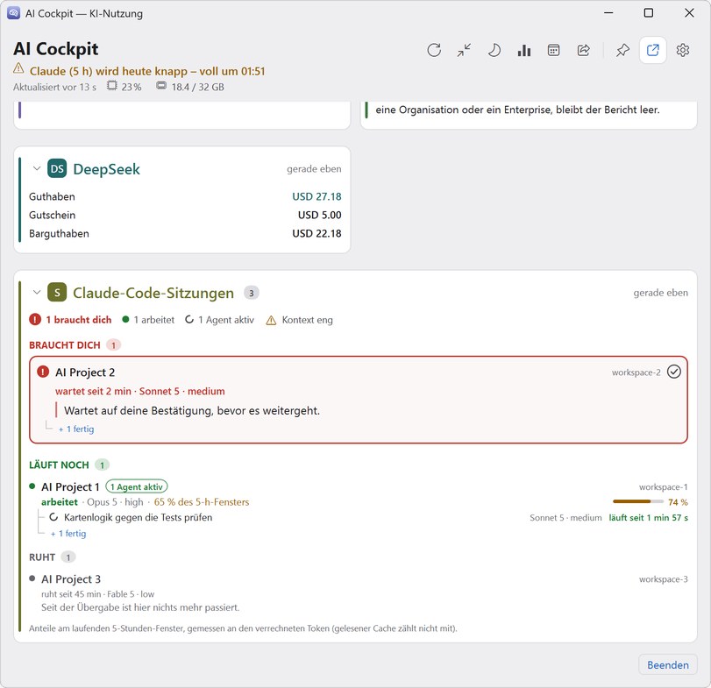This screenshot has height=688, width=711.
Task: Click 'ruht seit 45 min · Fable 5 · low' line
Action: coord(97,593)
